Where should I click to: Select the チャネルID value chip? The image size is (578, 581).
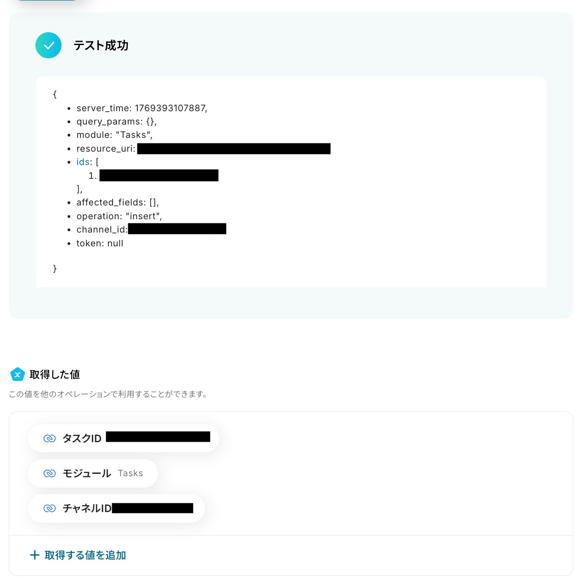(x=116, y=508)
